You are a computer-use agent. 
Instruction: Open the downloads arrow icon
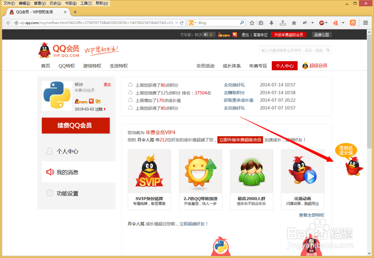pyautogui.click(x=271, y=23)
